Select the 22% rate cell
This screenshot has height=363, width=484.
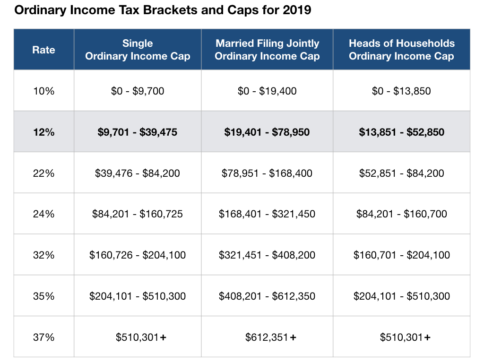coord(43,173)
